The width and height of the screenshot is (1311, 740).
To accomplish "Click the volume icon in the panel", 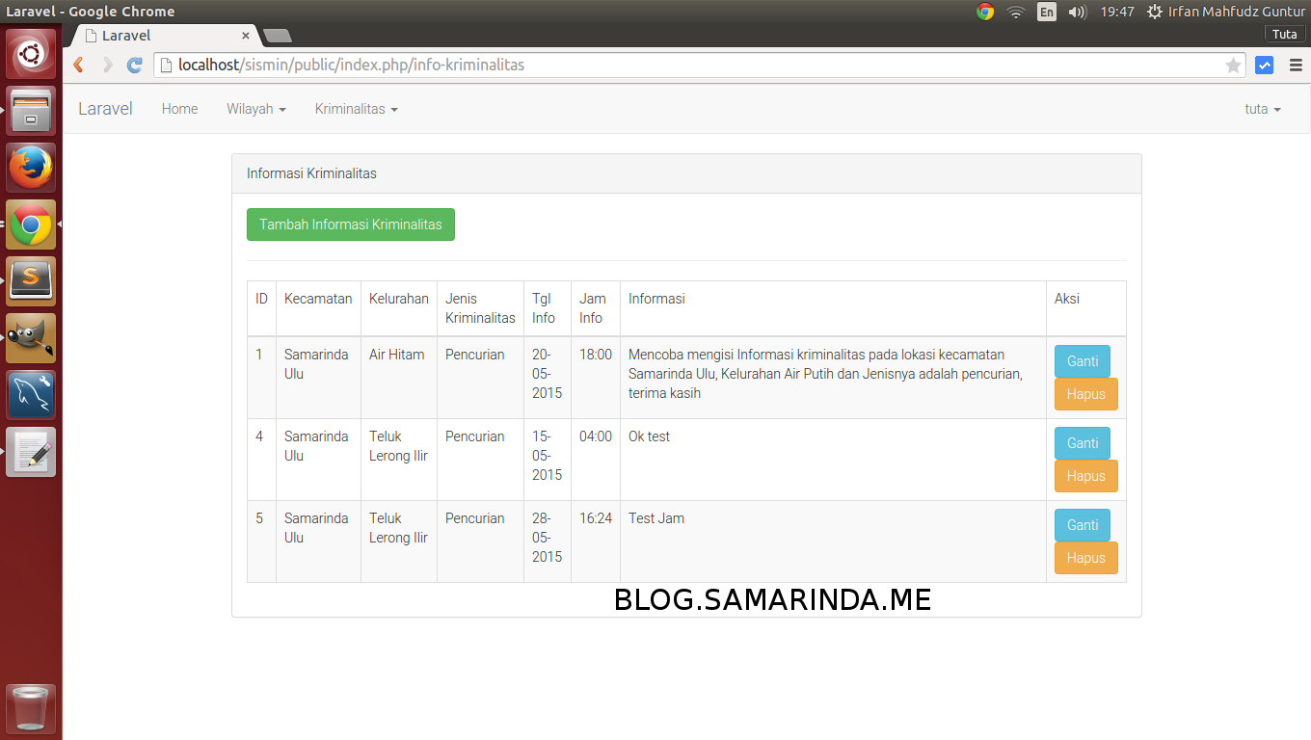I will tap(1075, 12).
